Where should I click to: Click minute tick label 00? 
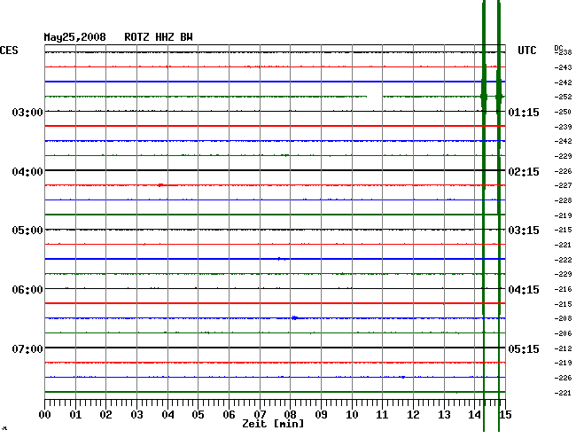tap(45, 415)
